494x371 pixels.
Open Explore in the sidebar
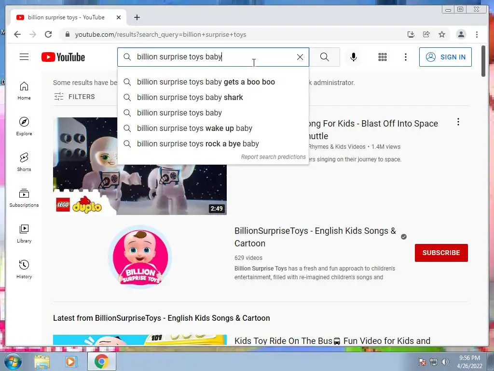tap(24, 127)
